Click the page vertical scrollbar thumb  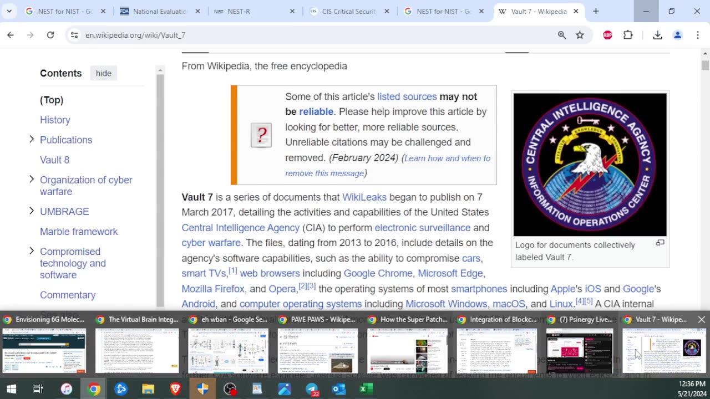[705, 65]
